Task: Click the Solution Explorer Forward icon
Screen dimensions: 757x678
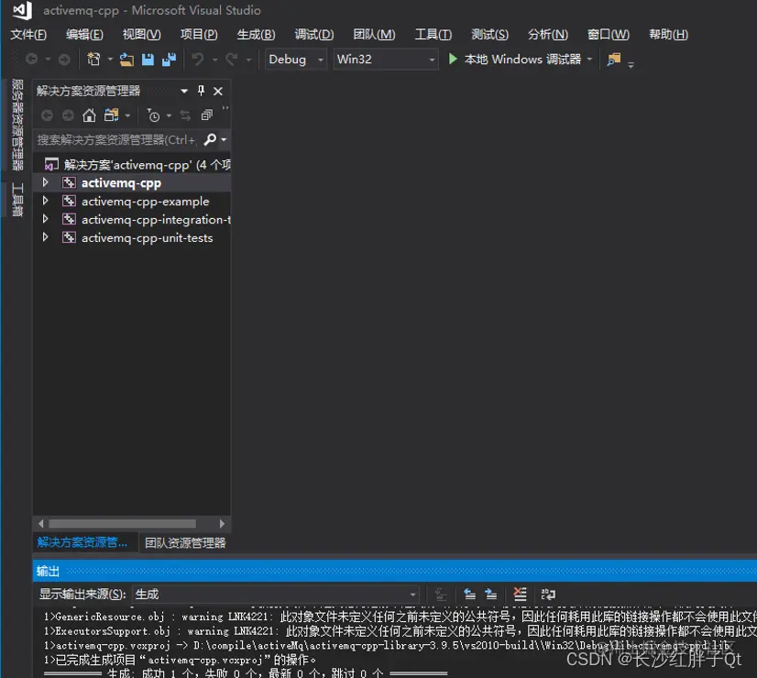Action: [x=68, y=115]
